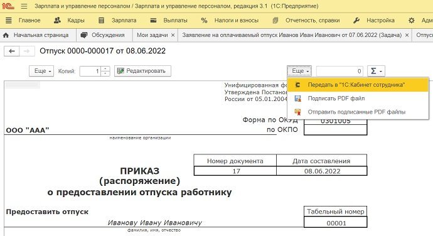Viewport: 433px width, 236px height.
Task: Click the Отчетность, справки documents icon
Action: click(x=275, y=21)
